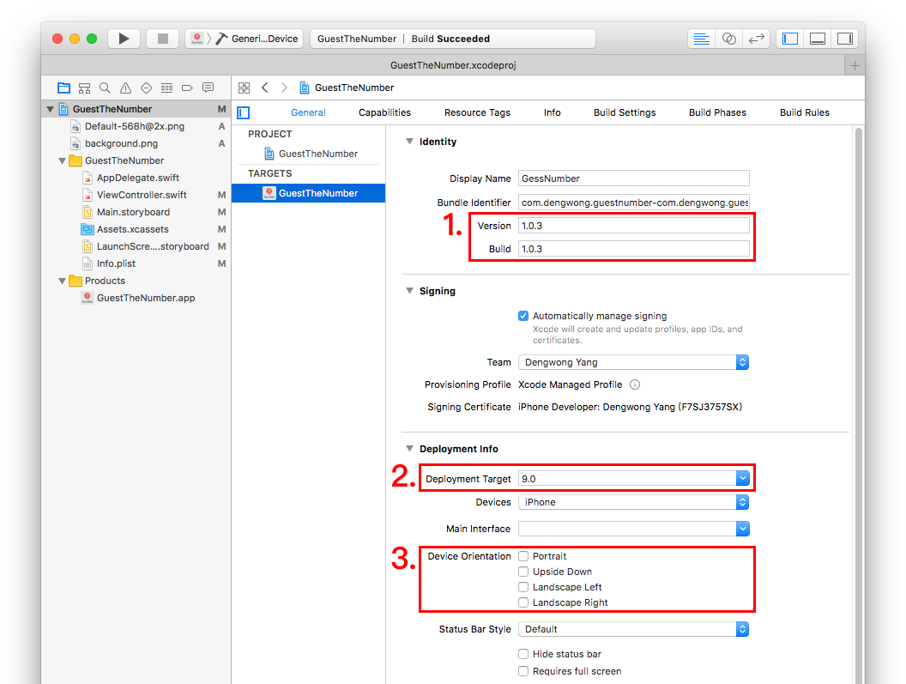Viewport: 906px width, 684px height.
Task: Run the project with the play button
Action: pos(124,39)
